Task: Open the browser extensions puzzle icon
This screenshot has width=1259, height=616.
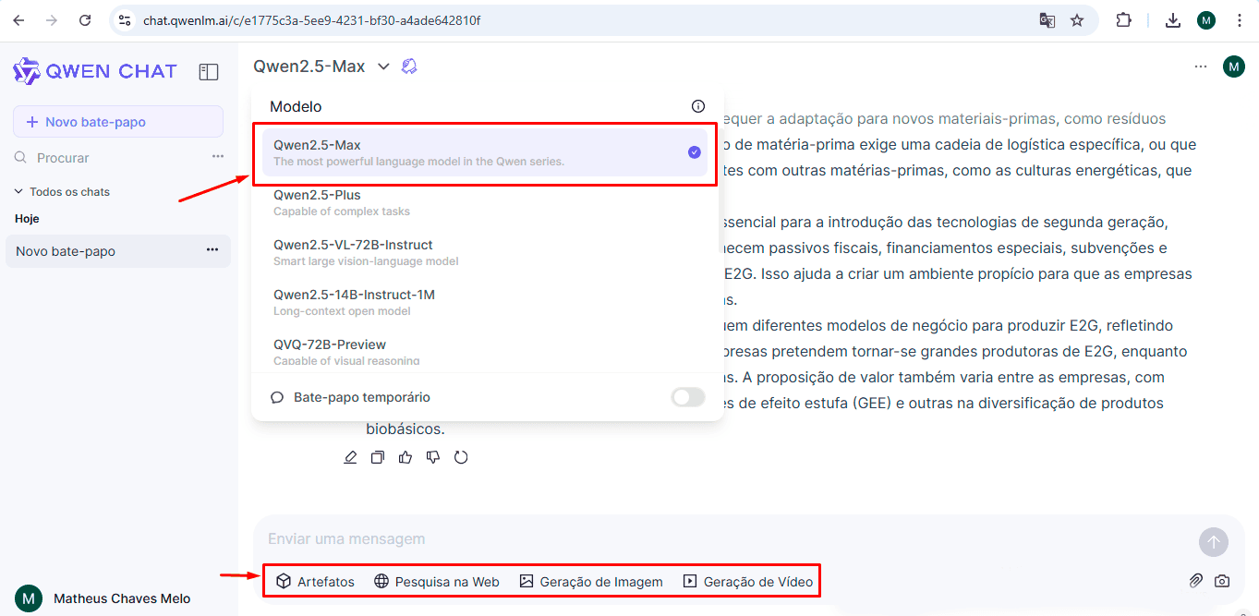Action: [1124, 20]
